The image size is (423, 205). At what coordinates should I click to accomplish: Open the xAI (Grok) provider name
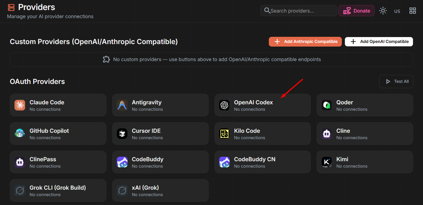(145, 188)
